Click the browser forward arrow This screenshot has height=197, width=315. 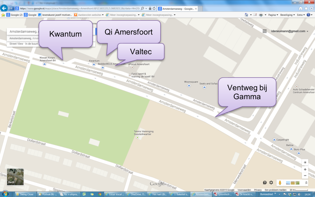coord(11,8)
